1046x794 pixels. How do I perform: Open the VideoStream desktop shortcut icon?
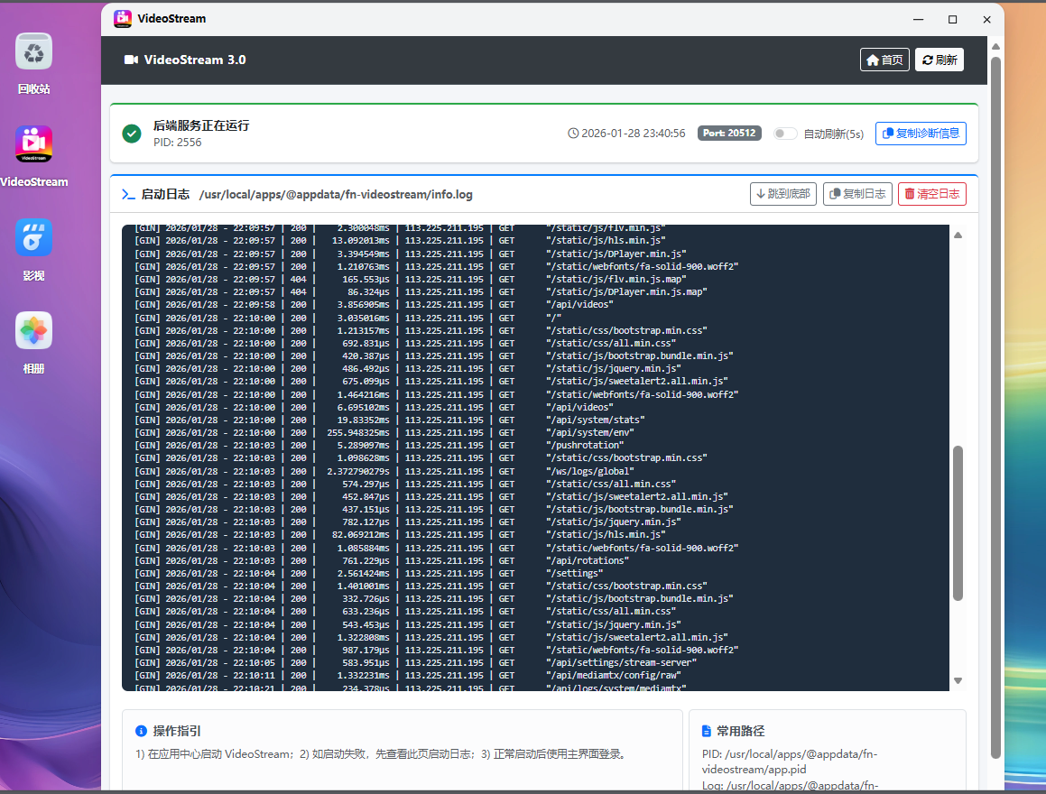[x=33, y=144]
